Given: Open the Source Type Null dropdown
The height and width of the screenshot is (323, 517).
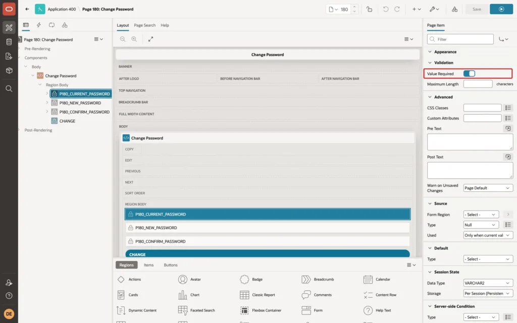Looking at the screenshot, I should (x=481, y=225).
